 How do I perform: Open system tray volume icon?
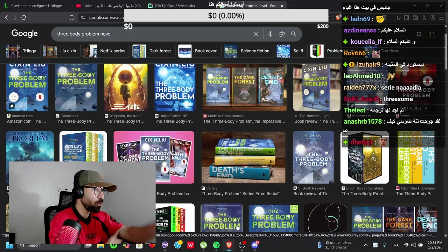tap(413, 245)
